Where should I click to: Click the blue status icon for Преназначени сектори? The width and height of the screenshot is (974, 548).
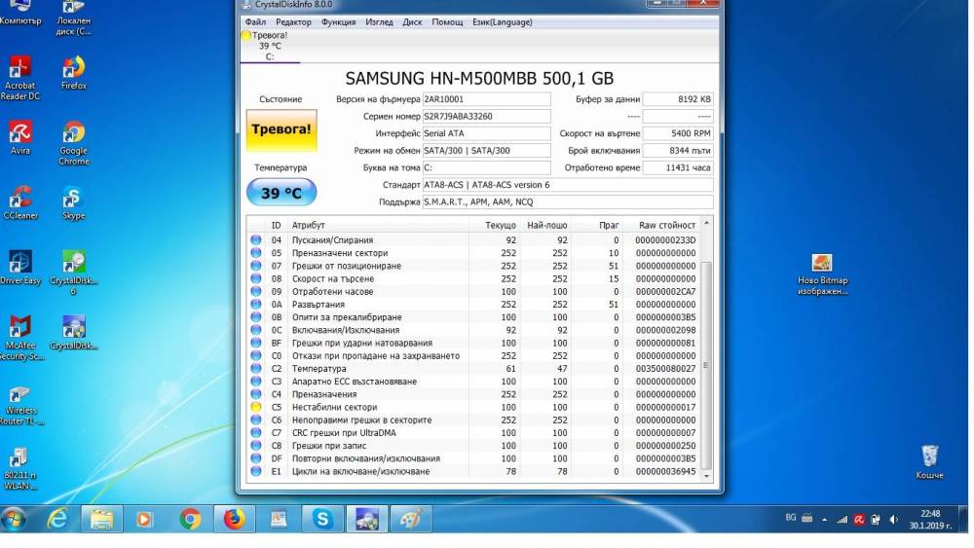(256, 253)
